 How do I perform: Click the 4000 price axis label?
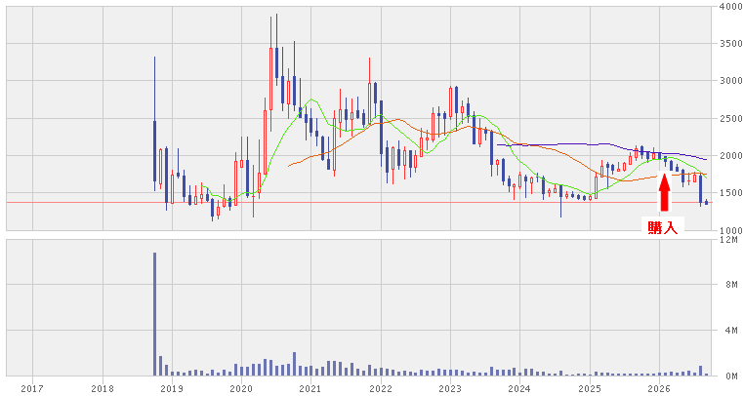[x=730, y=6]
